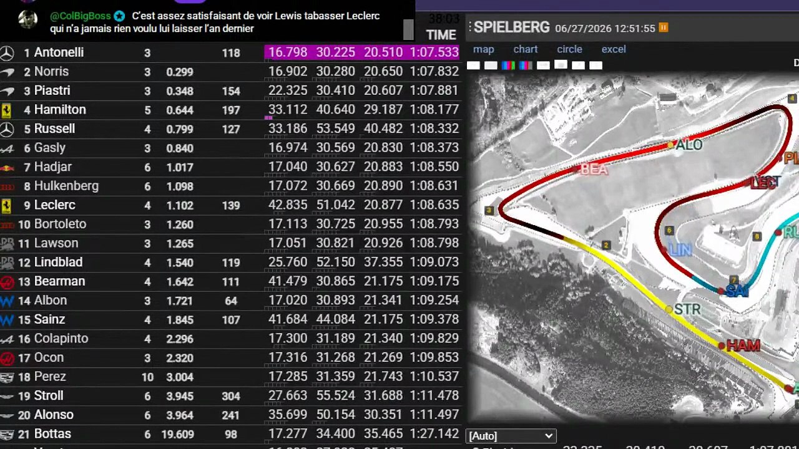The width and height of the screenshot is (799, 449).
Task: Click the Ferrari badge beside Hamilton
Action: (6, 110)
